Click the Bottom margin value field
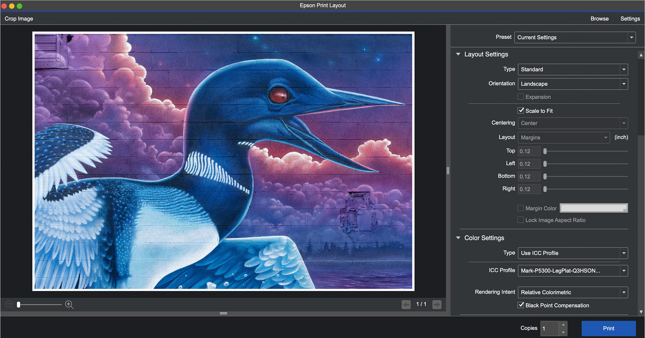 [529, 176]
